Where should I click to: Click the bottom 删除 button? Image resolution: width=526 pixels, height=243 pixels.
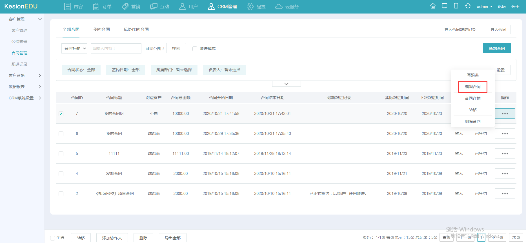[x=143, y=238]
